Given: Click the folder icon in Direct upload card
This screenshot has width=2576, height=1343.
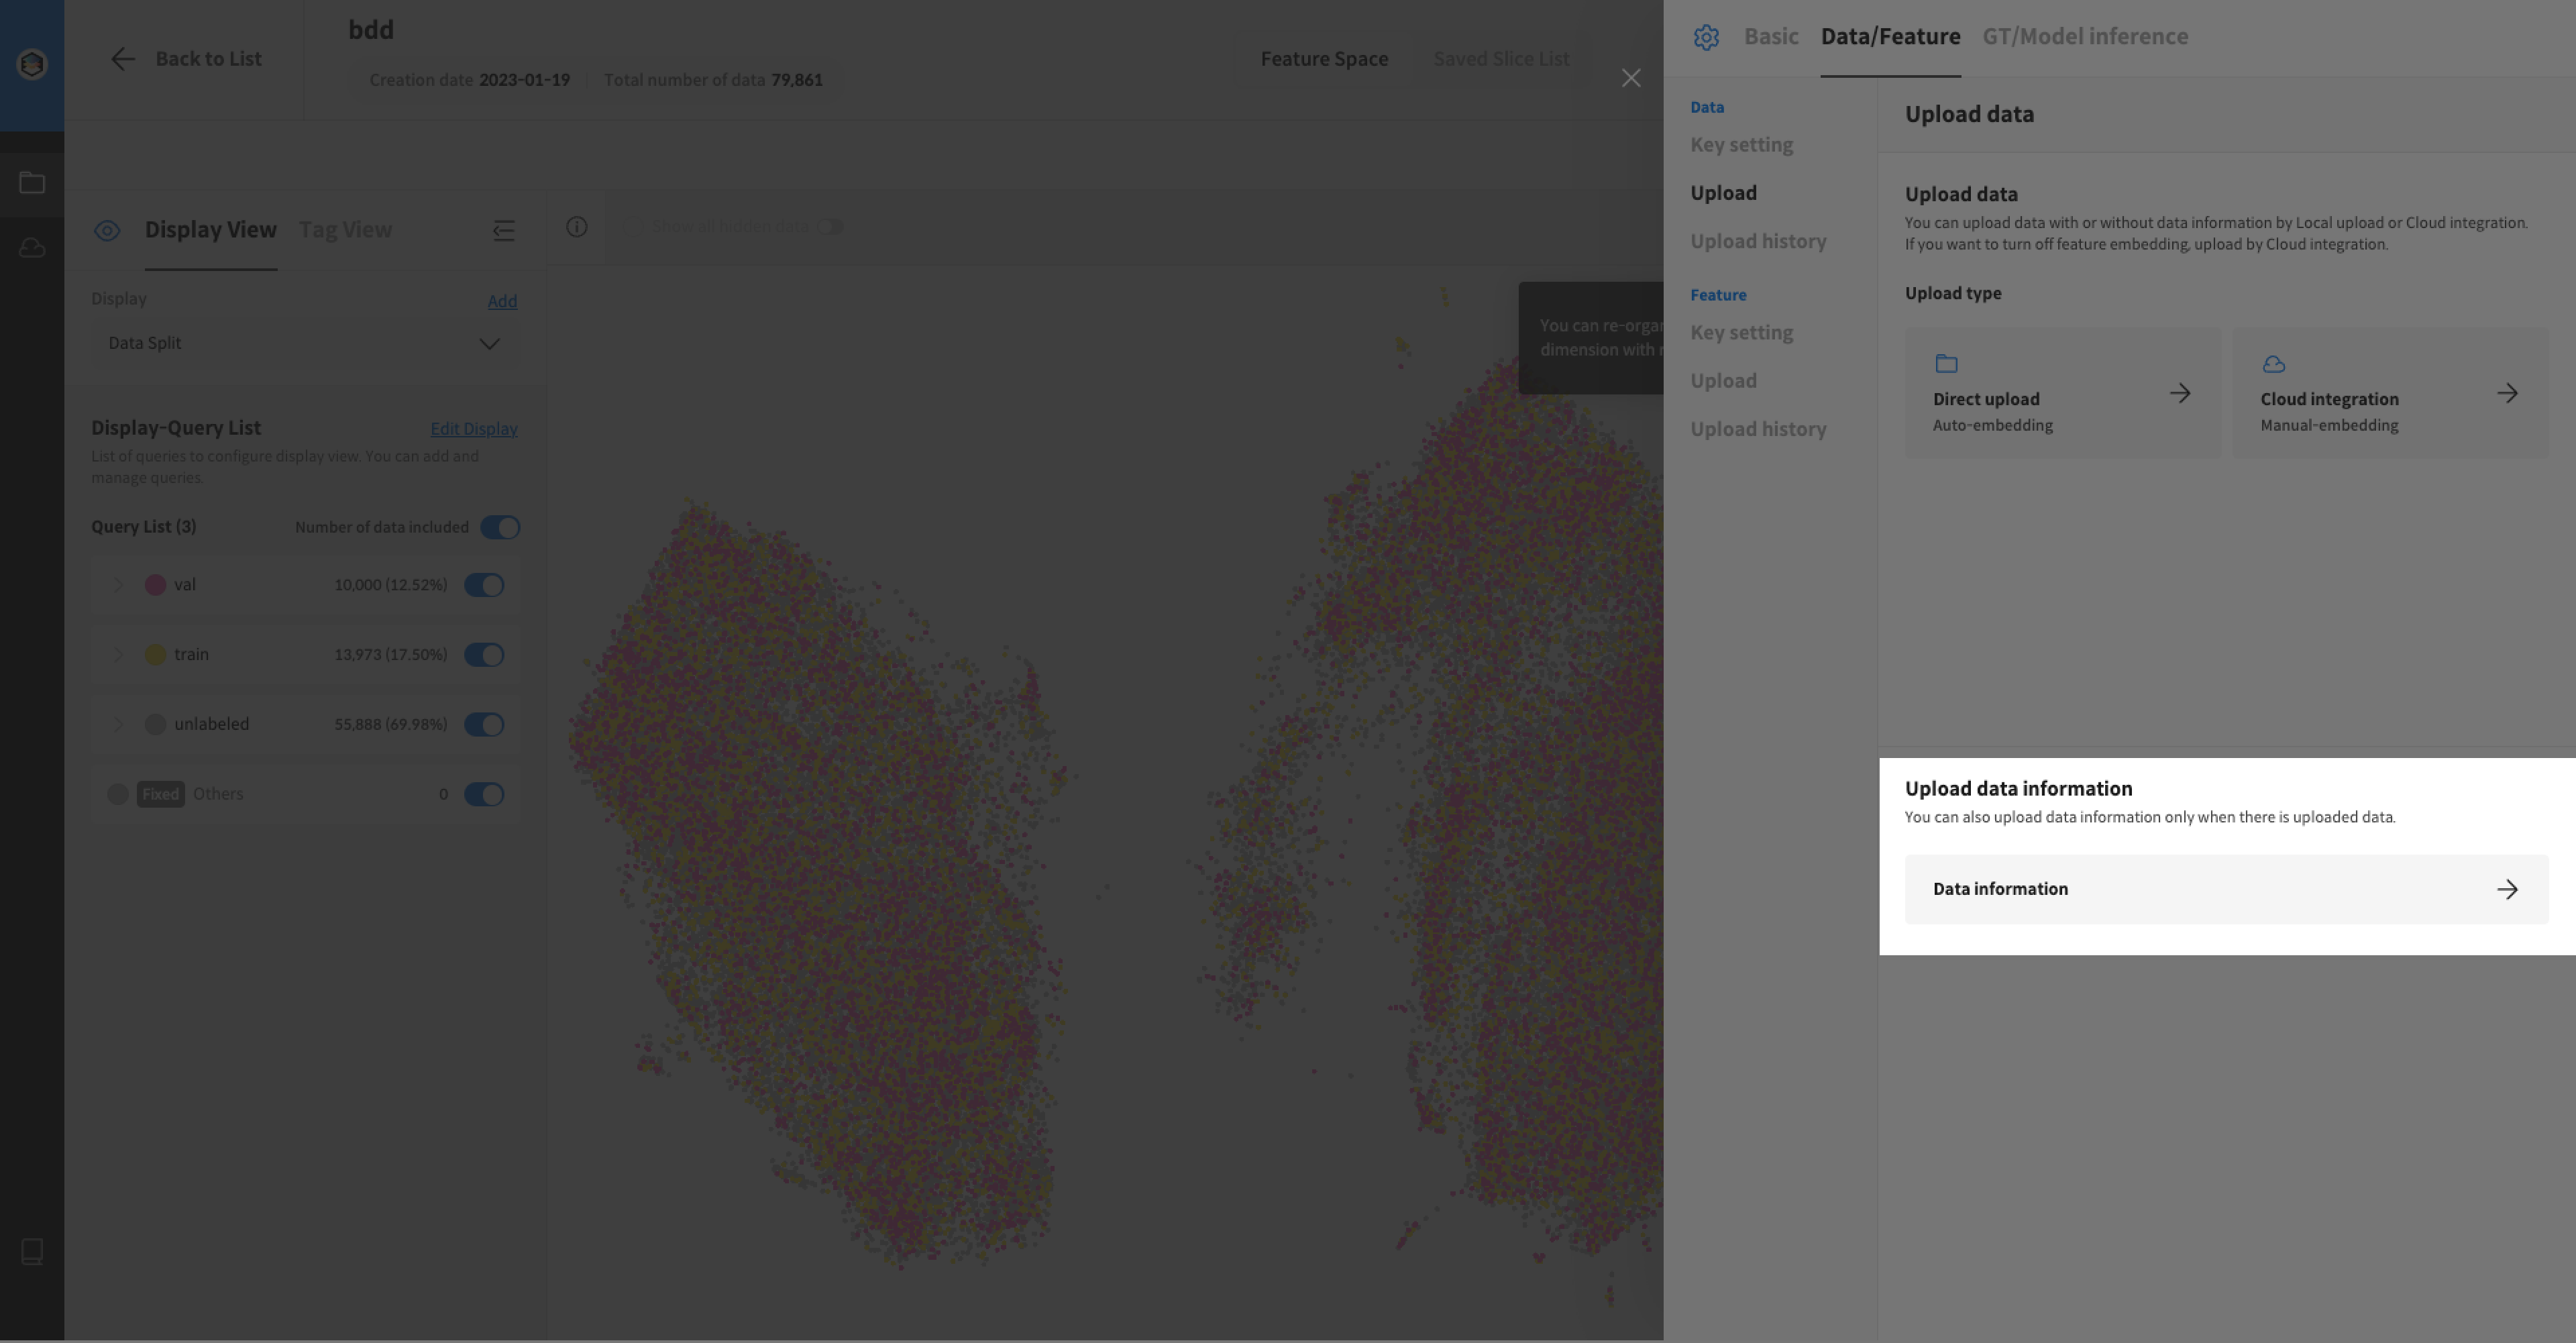Looking at the screenshot, I should point(1946,363).
